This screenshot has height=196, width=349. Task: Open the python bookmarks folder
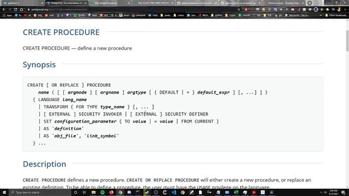pos(216,15)
